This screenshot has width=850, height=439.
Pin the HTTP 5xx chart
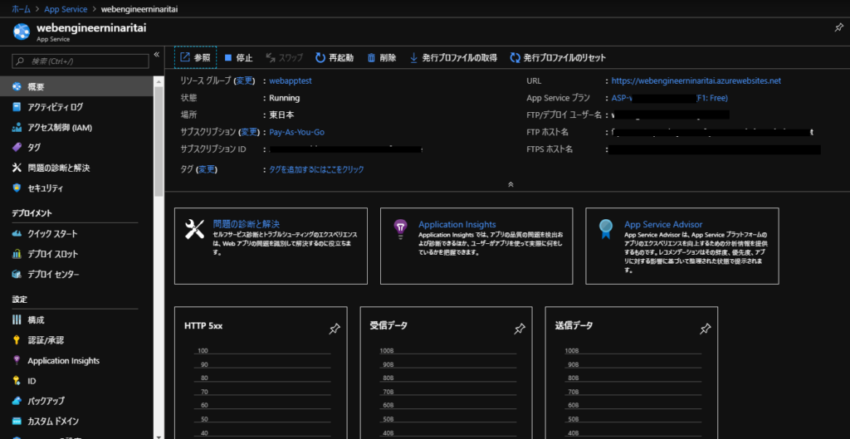click(x=335, y=329)
